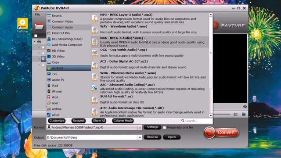Switch to Column Mode

pyautogui.click(x=123, y=121)
